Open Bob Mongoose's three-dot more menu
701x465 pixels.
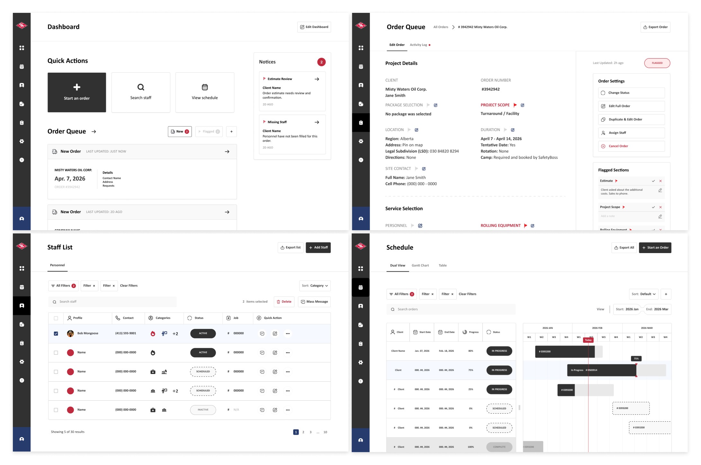288,333
